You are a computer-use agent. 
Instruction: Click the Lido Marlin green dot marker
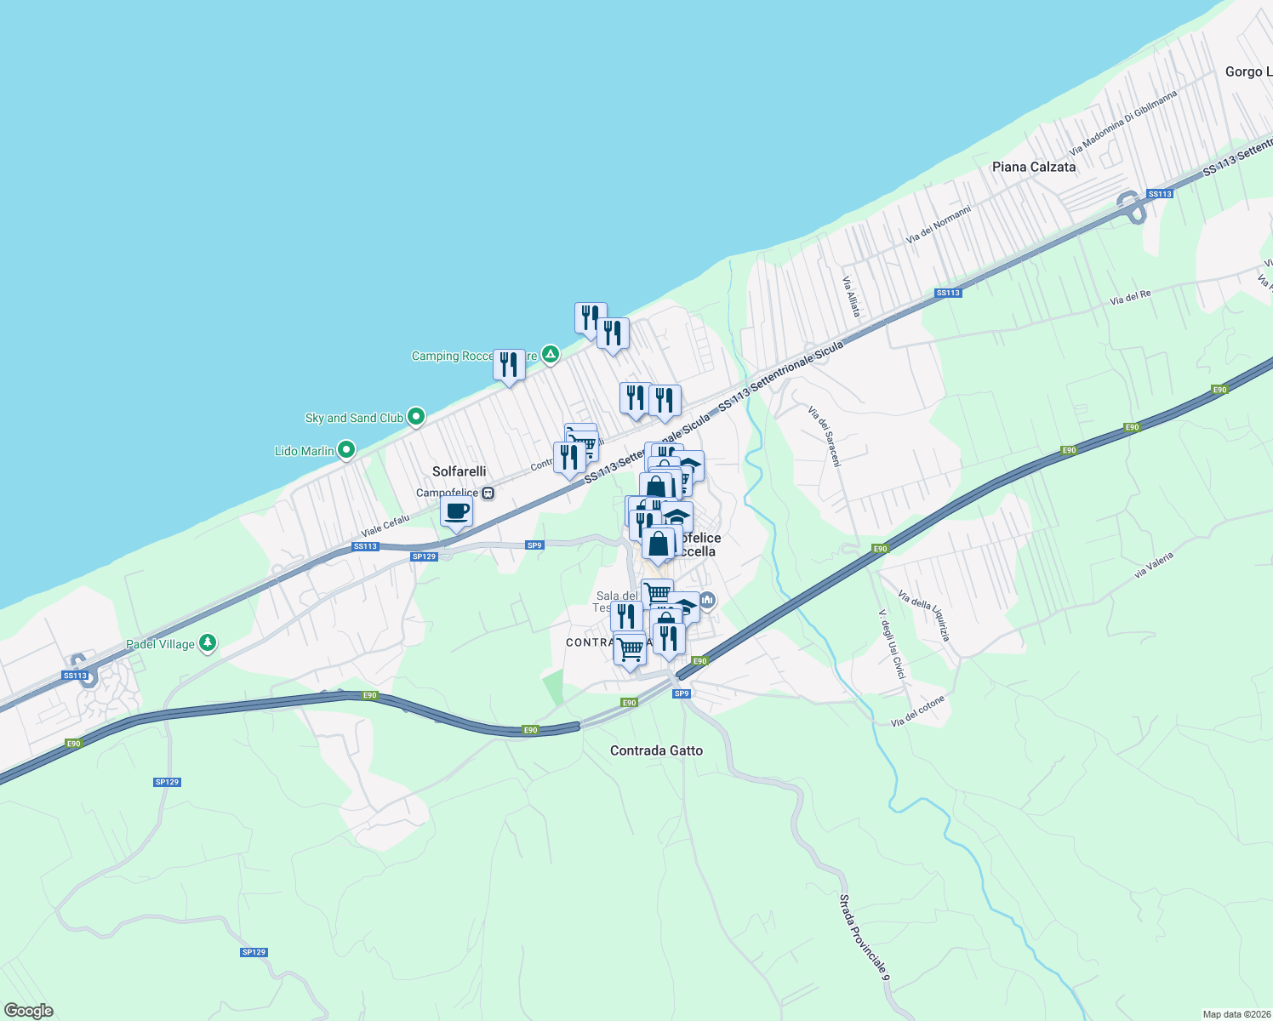point(344,450)
